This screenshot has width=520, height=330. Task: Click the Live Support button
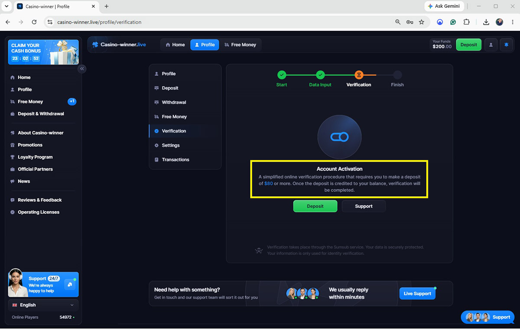417,294
